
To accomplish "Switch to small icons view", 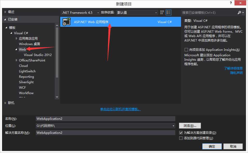I will (x=162, y=12).
